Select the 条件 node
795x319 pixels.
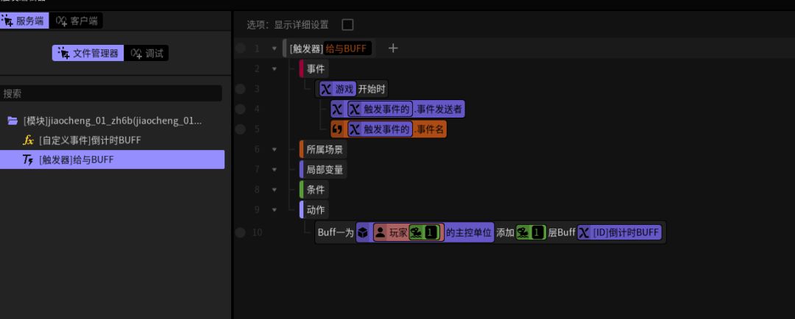(x=314, y=190)
